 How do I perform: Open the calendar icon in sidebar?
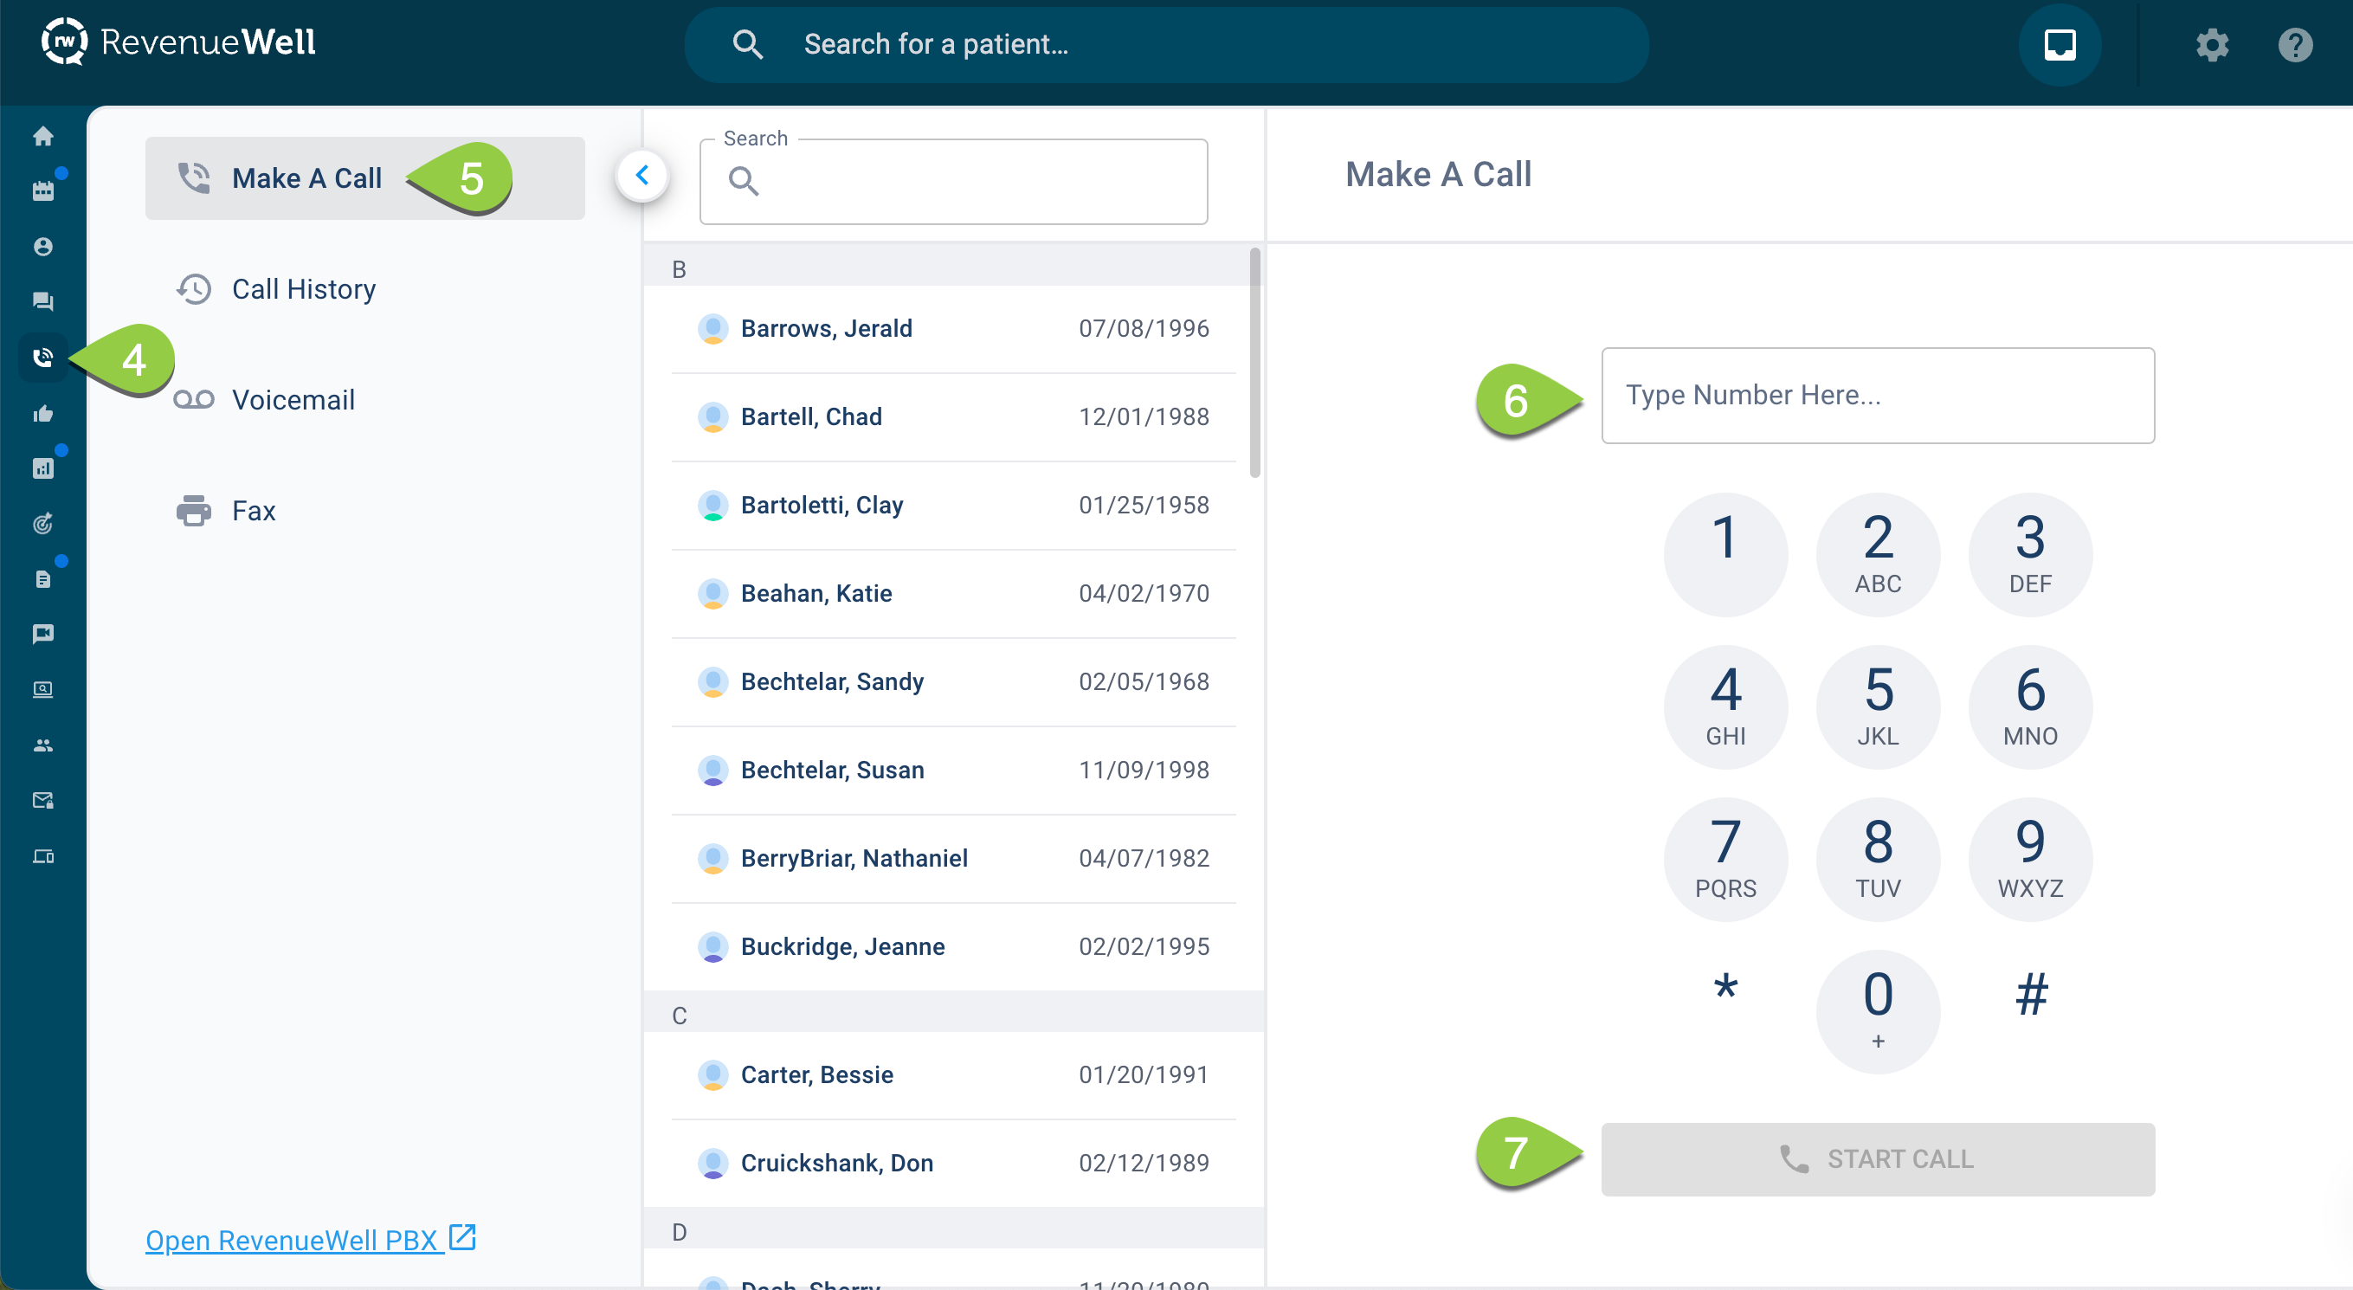coord(43,191)
